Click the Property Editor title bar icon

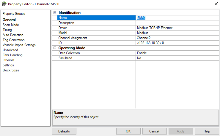pyautogui.click(x=4, y=4)
